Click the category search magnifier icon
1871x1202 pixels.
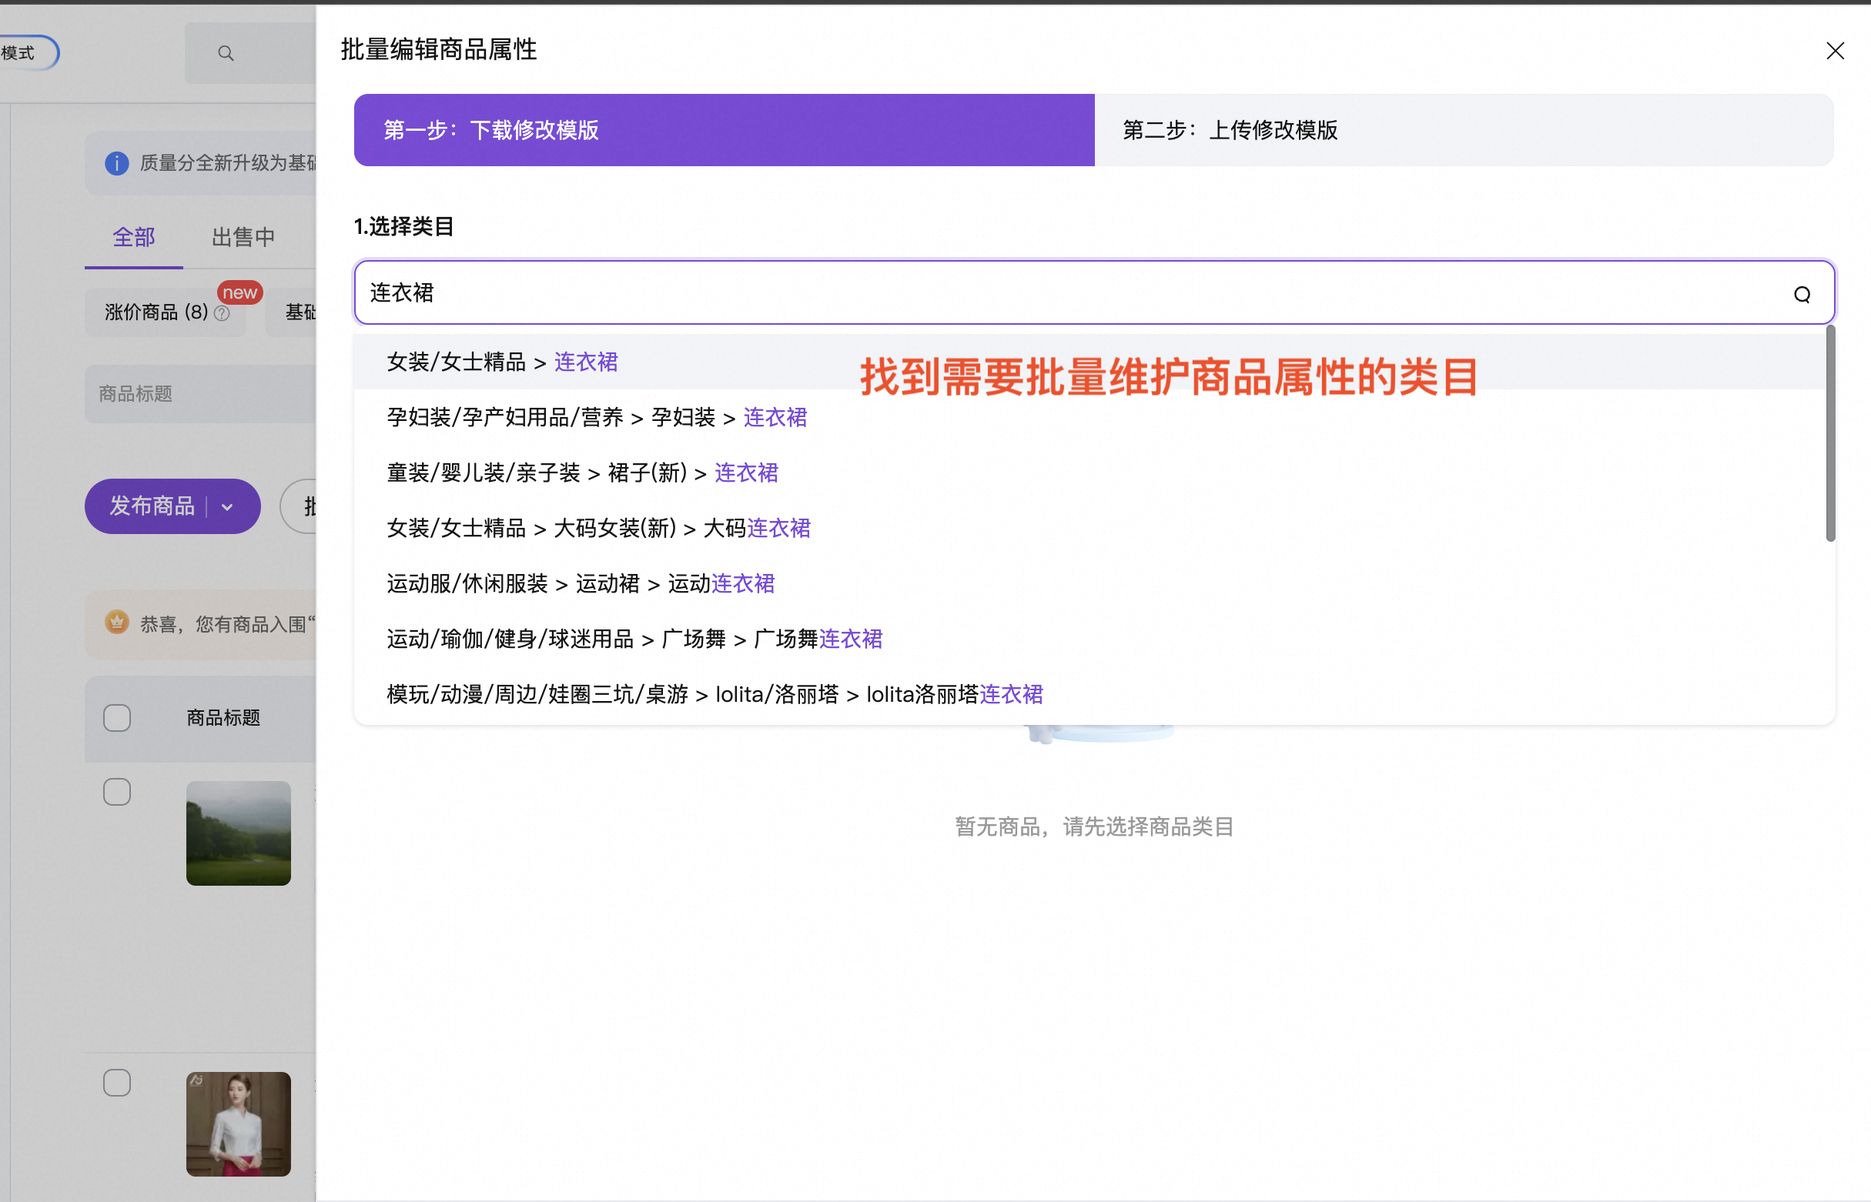pyautogui.click(x=1802, y=294)
